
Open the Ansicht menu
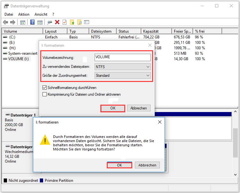click(x=40, y=14)
